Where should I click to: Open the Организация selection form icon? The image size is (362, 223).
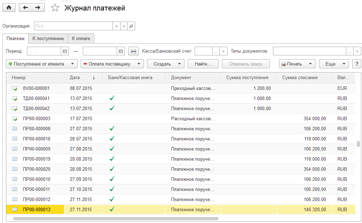tap(131, 26)
